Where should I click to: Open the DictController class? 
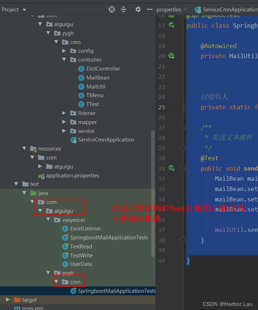click(103, 69)
